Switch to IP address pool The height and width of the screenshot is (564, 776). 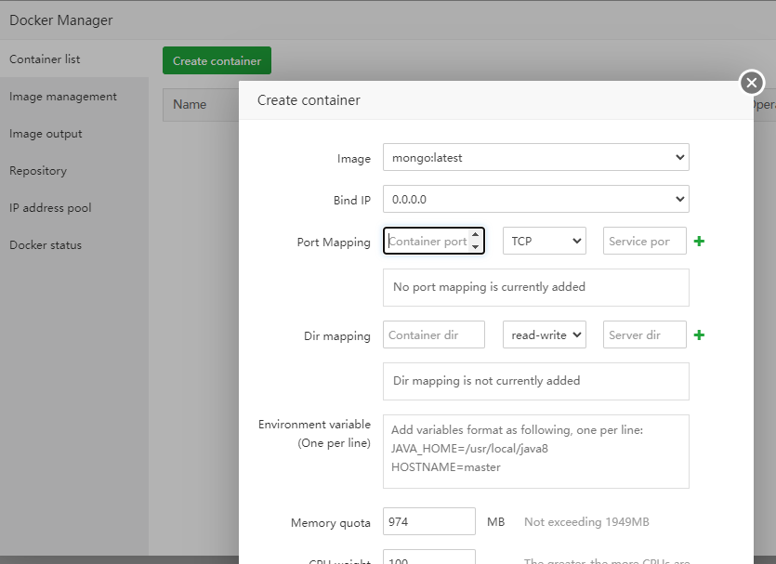point(50,208)
